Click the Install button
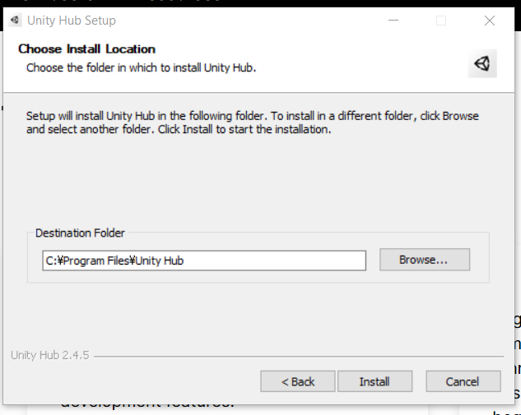521x415 pixels. point(374,381)
